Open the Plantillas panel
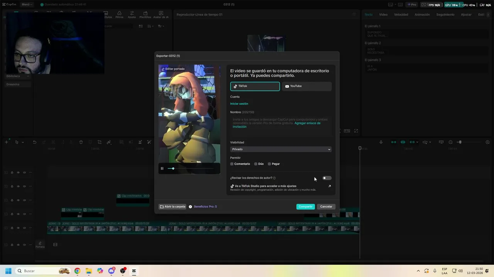 pyautogui.click(x=145, y=15)
